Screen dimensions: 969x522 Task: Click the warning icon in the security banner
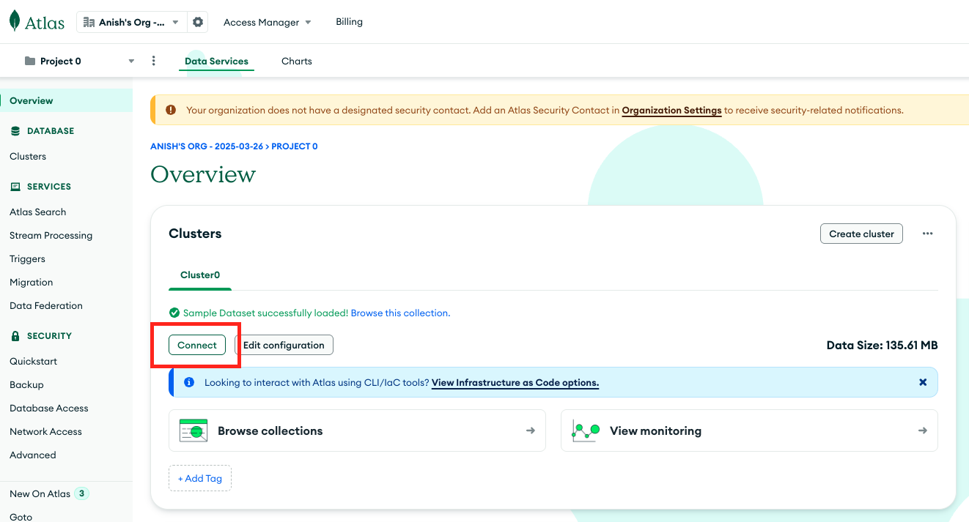point(170,109)
